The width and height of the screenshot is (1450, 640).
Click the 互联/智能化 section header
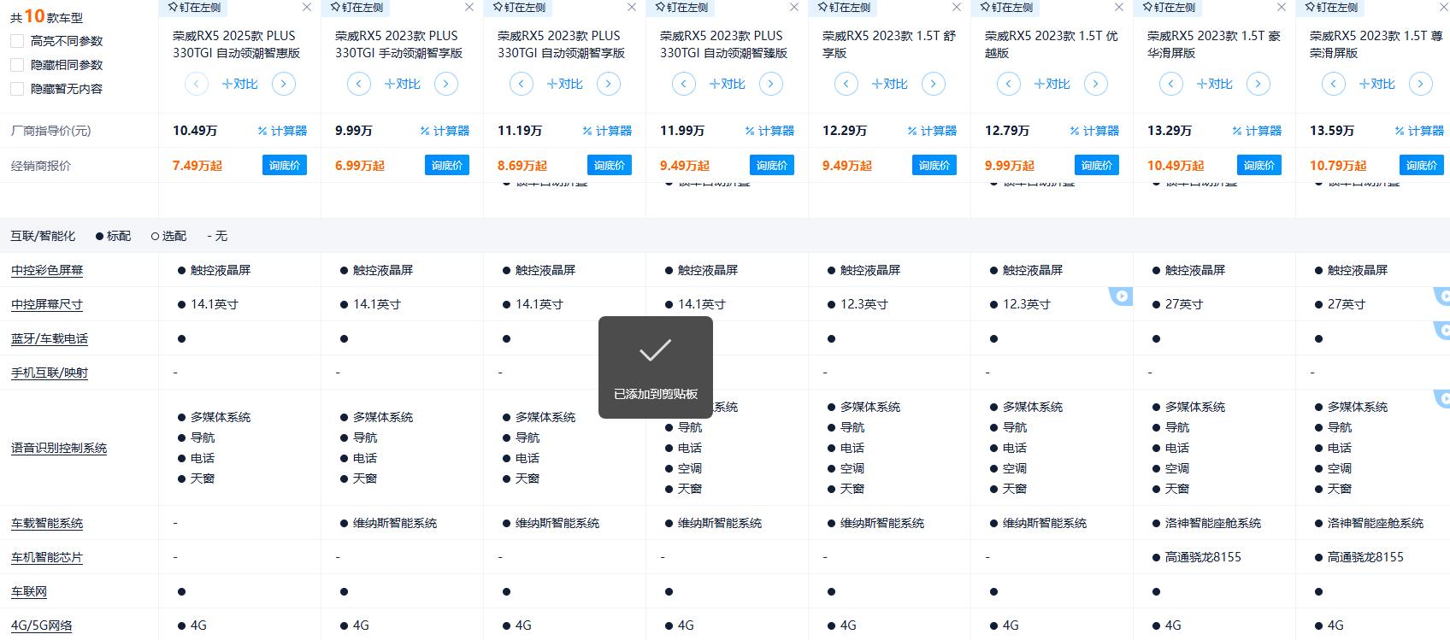(43, 236)
